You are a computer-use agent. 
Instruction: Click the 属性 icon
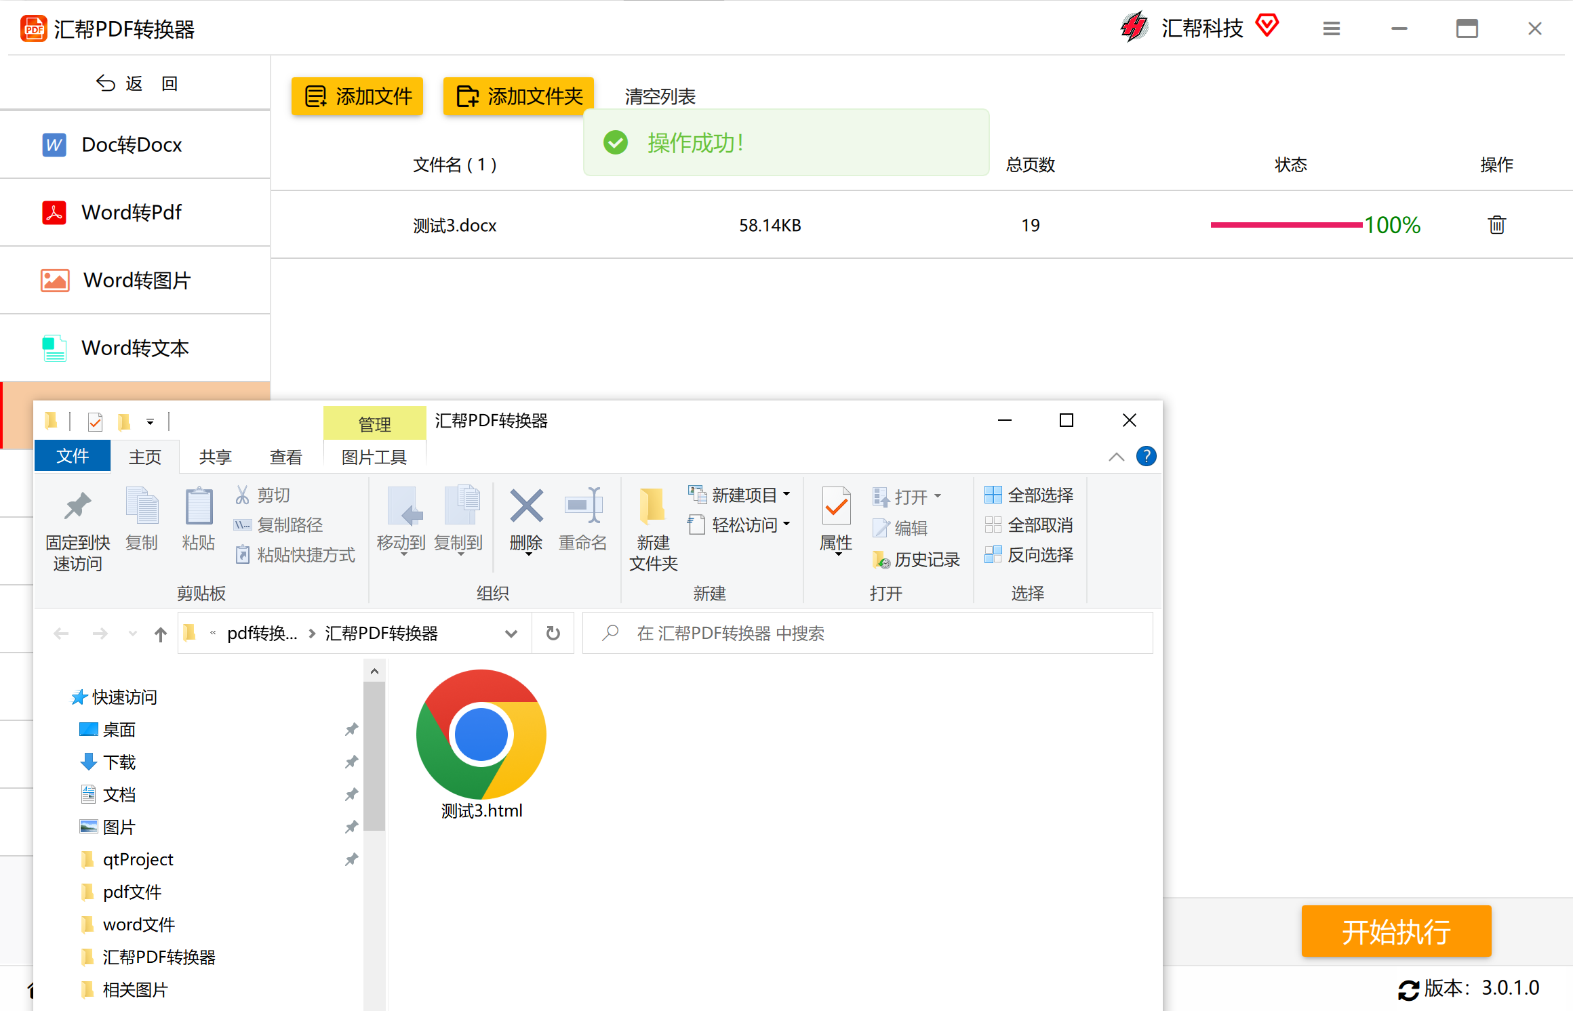pyautogui.click(x=836, y=505)
